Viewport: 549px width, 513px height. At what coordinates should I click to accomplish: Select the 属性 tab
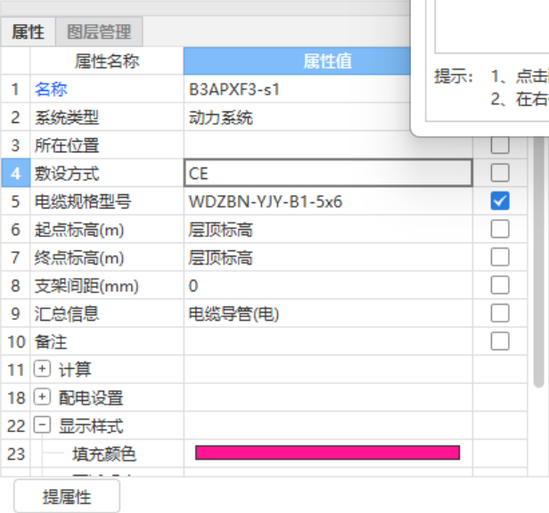pyautogui.click(x=28, y=32)
